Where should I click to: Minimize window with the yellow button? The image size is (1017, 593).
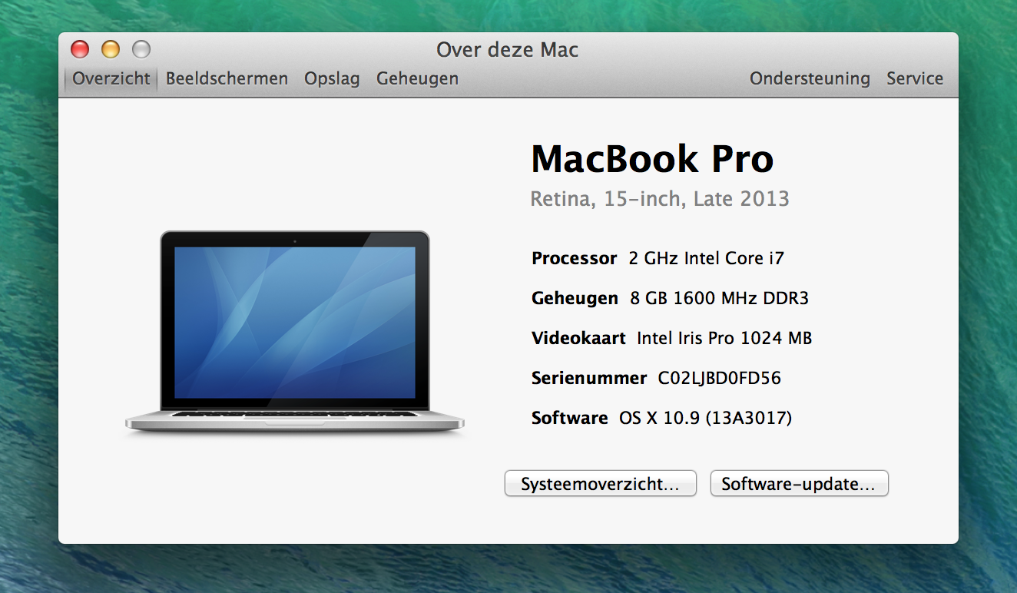point(111,50)
